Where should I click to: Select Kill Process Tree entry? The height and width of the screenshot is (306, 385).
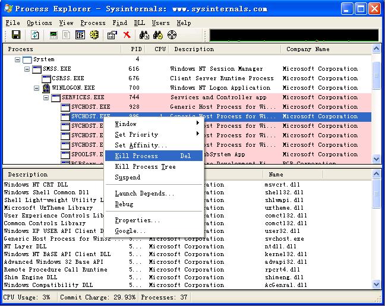coord(154,167)
